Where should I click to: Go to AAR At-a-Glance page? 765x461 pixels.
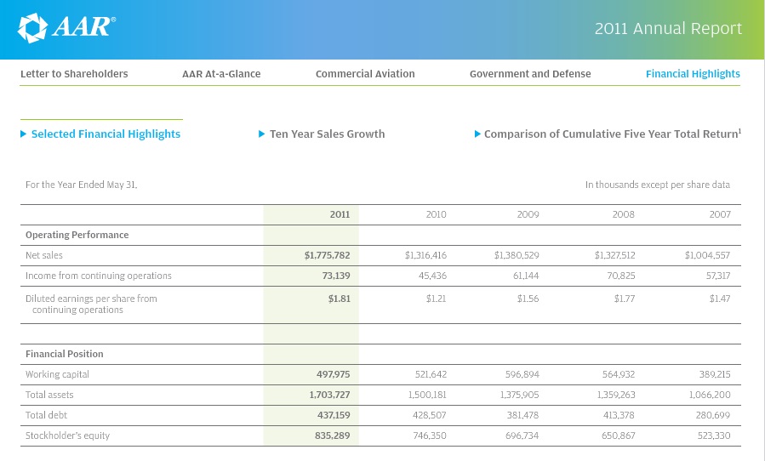[221, 74]
